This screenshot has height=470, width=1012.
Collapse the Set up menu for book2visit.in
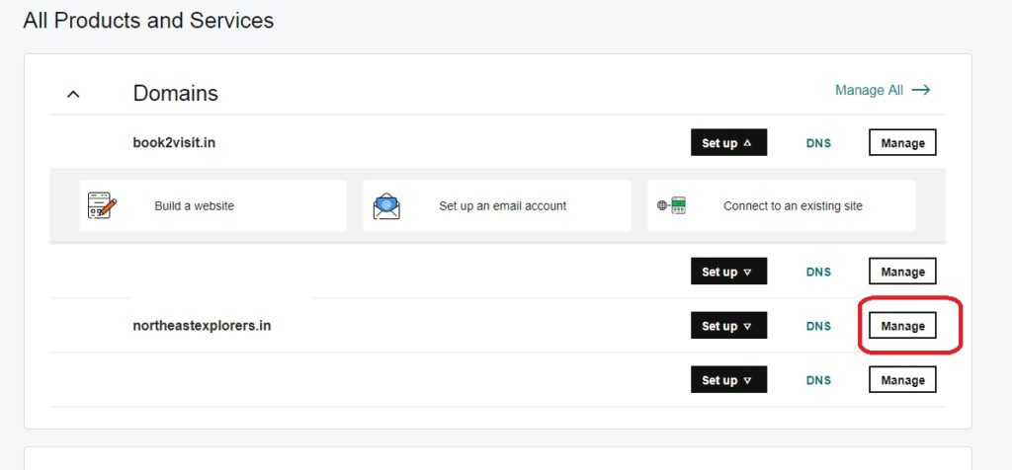[x=728, y=143]
